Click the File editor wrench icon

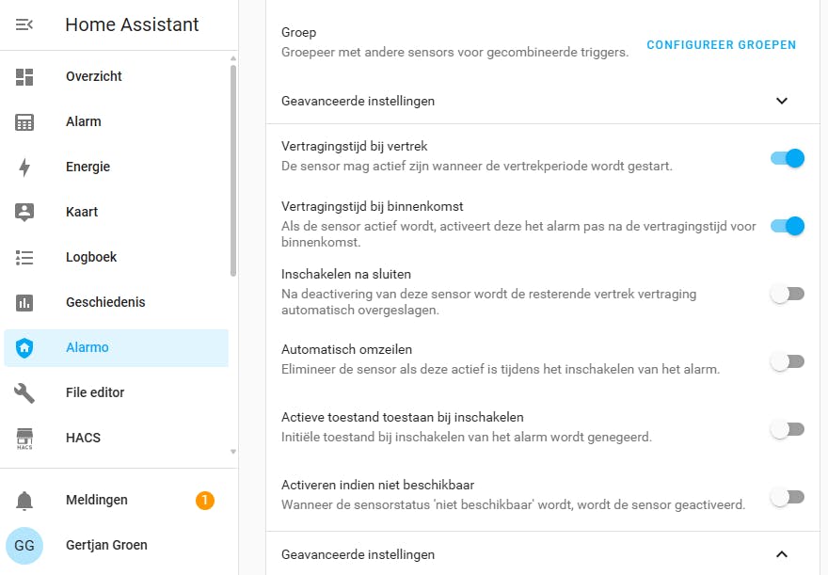point(24,393)
